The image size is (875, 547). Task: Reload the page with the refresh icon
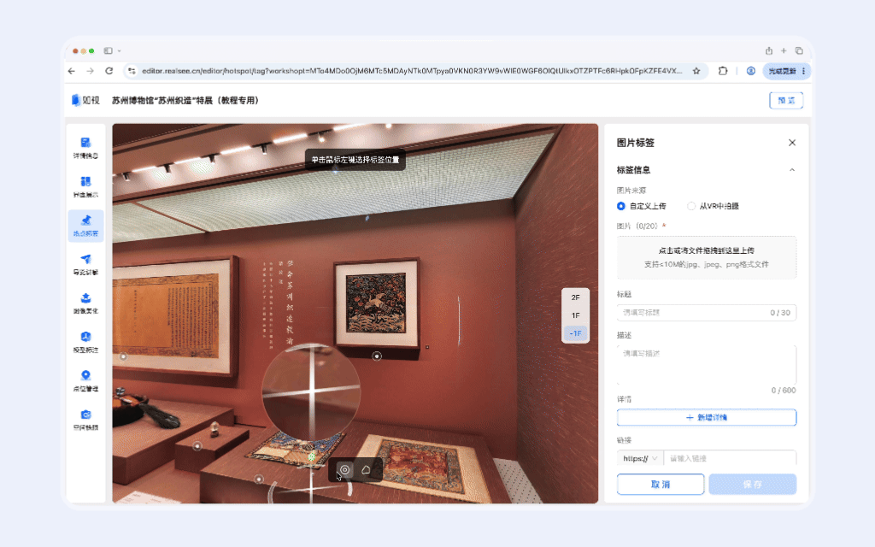(x=109, y=71)
